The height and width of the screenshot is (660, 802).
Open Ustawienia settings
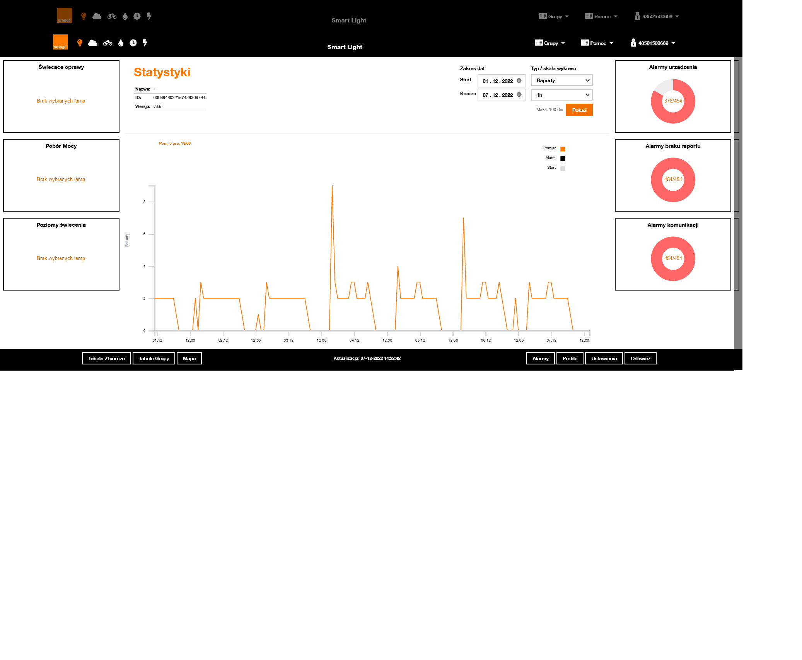[604, 358]
